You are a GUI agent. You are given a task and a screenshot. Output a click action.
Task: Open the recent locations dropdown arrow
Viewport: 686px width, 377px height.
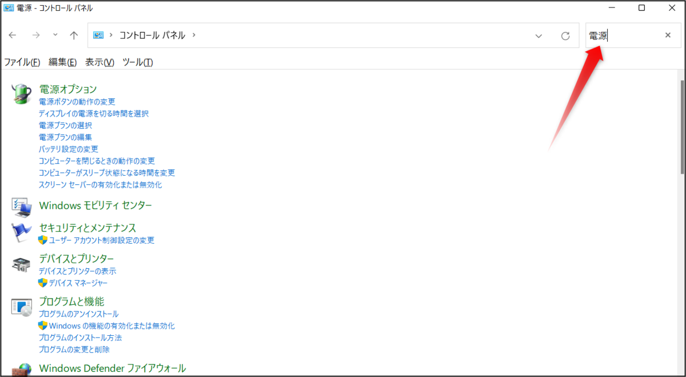click(x=55, y=35)
